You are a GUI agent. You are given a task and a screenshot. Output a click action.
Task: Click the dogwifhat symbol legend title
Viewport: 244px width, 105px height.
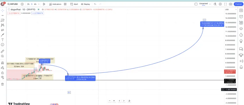coord(23,9)
